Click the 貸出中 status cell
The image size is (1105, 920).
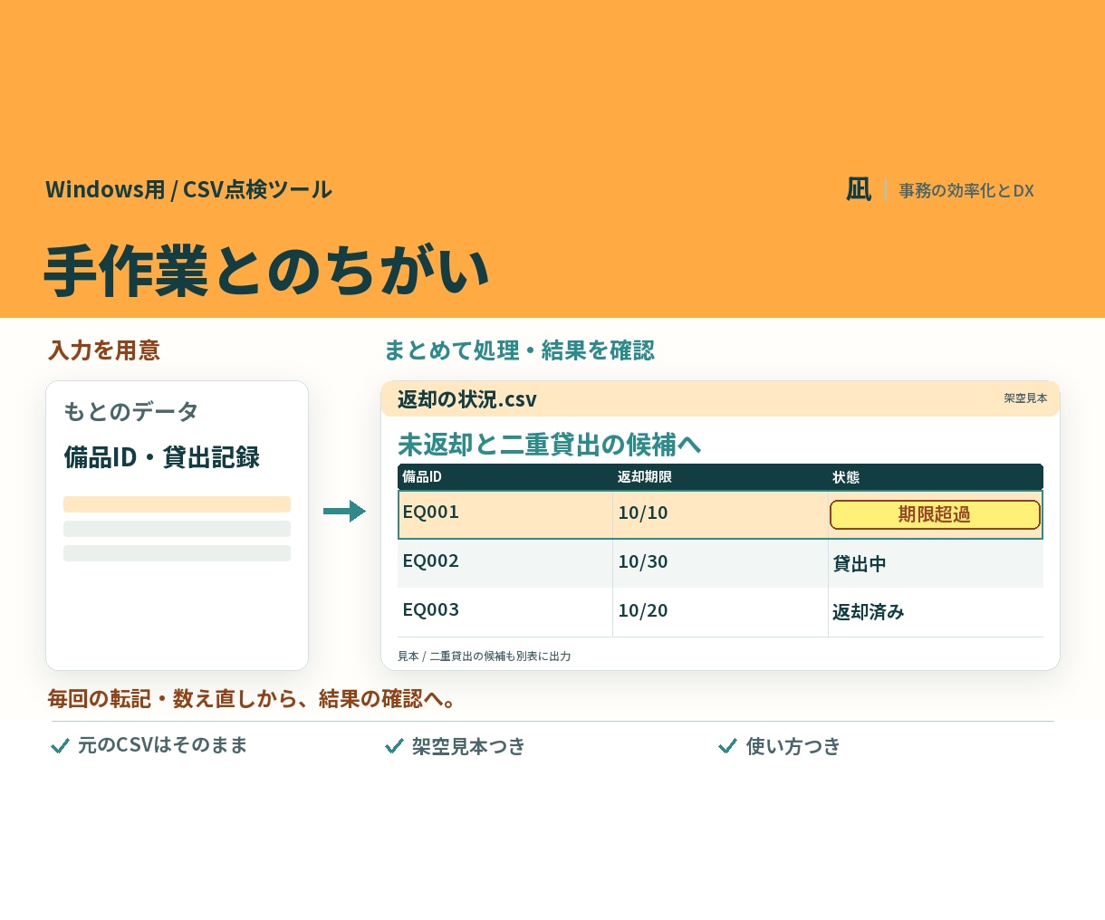tap(936, 563)
